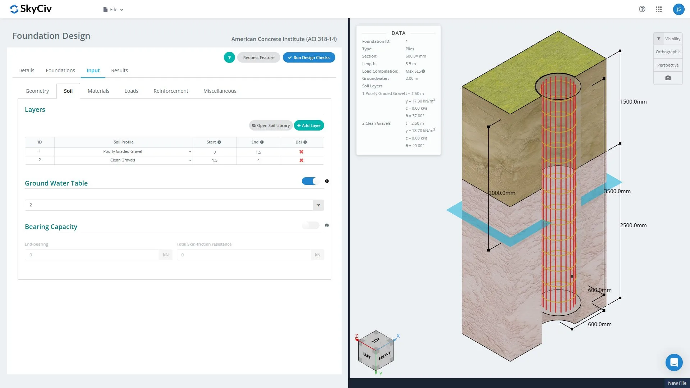Viewport: 690px width, 388px height.
Task: Switch to the Reinforcement tab
Action: pos(171,91)
